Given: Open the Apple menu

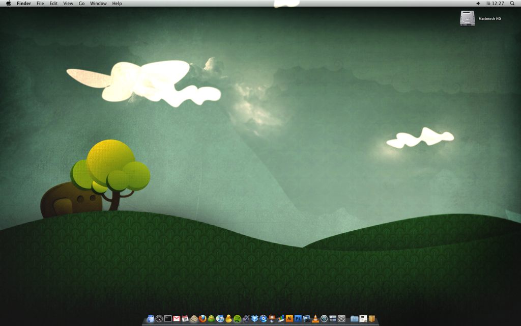Looking at the screenshot, I should click(x=8, y=4).
